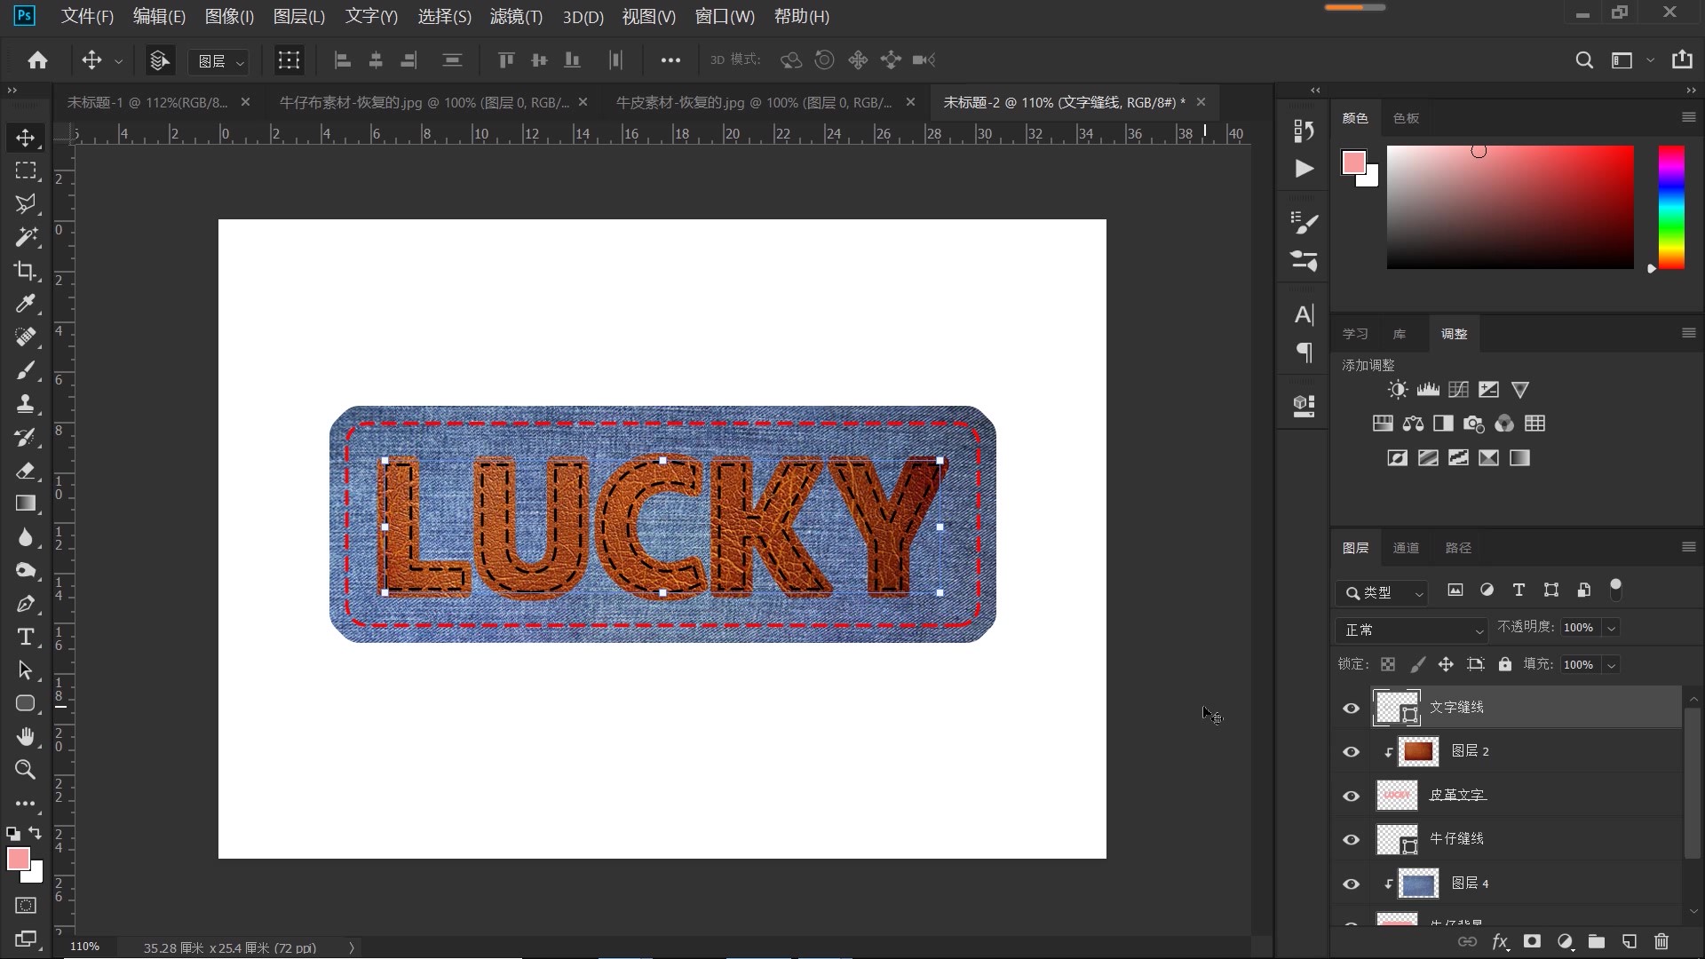Switch to the 通道 tab
This screenshot has height=959, width=1705.
pos(1406,548)
